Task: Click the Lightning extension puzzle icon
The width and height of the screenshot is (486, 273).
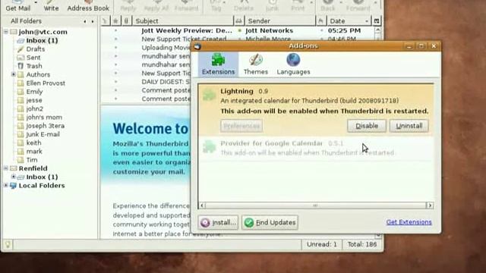Action: click(210, 95)
